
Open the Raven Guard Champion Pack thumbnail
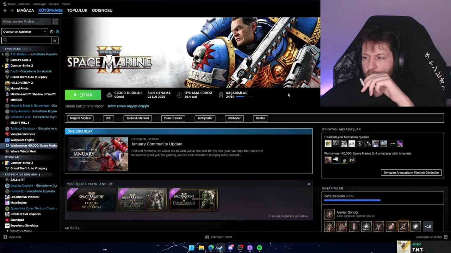point(194,200)
